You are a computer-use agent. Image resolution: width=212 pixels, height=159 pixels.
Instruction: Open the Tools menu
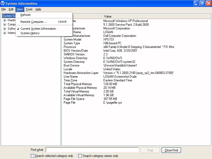(29, 9)
